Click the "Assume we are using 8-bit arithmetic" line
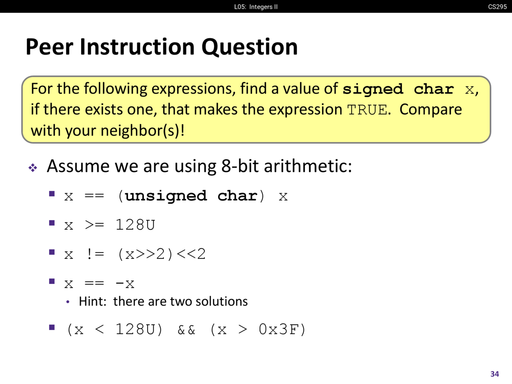This screenshot has width=512, height=384. [x=199, y=166]
